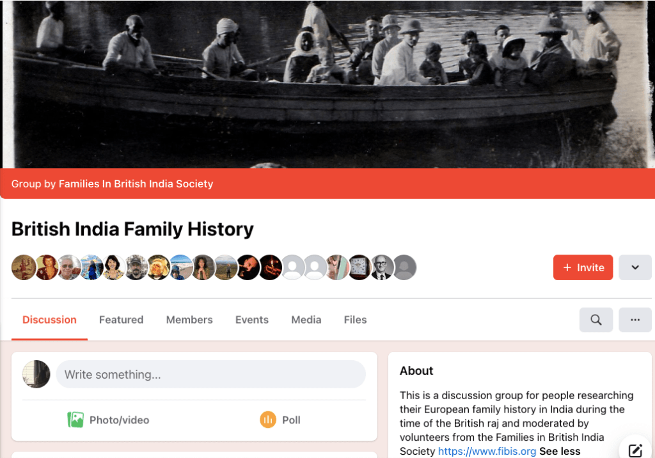Open the Files tab
Screen dimensions: 655x458
point(355,320)
